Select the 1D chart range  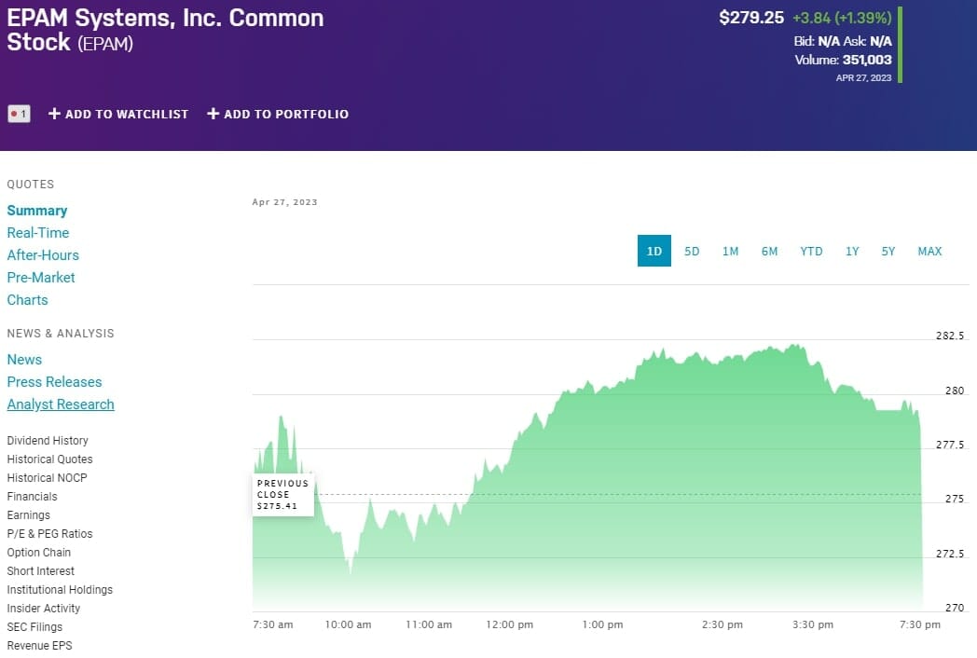click(654, 251)
